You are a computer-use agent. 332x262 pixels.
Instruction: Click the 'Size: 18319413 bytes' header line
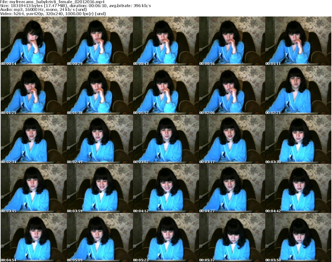tap(76, 6)
